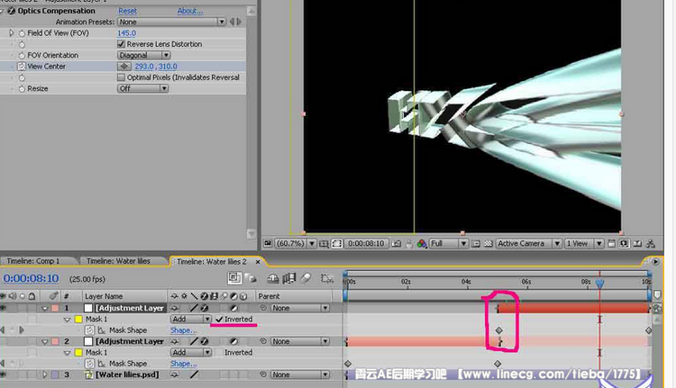
Task: Toggle the region of interest icon after Full
Action: (476, 244)
